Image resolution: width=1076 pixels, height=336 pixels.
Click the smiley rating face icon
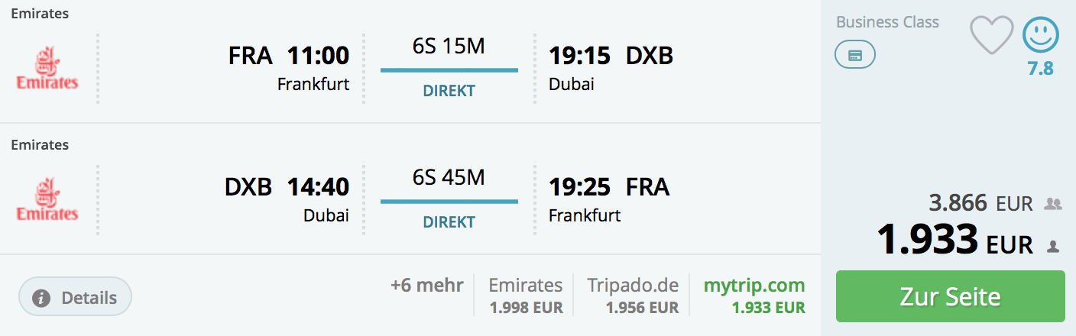pos(1041,35)
